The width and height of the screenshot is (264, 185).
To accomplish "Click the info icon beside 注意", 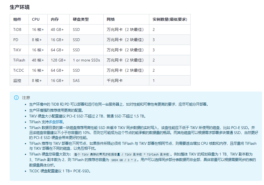I will (16, 98).
